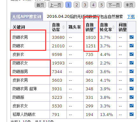Sort by 直接销量 column arrow
140x122 pixels.
[x=94, y=28]
